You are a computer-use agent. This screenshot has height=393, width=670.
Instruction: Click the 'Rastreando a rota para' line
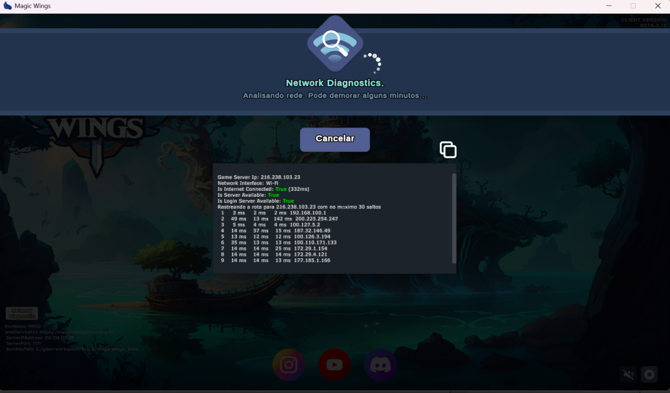point(299,207)
